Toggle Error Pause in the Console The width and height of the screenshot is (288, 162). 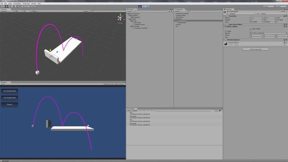(x=150, y=111)
